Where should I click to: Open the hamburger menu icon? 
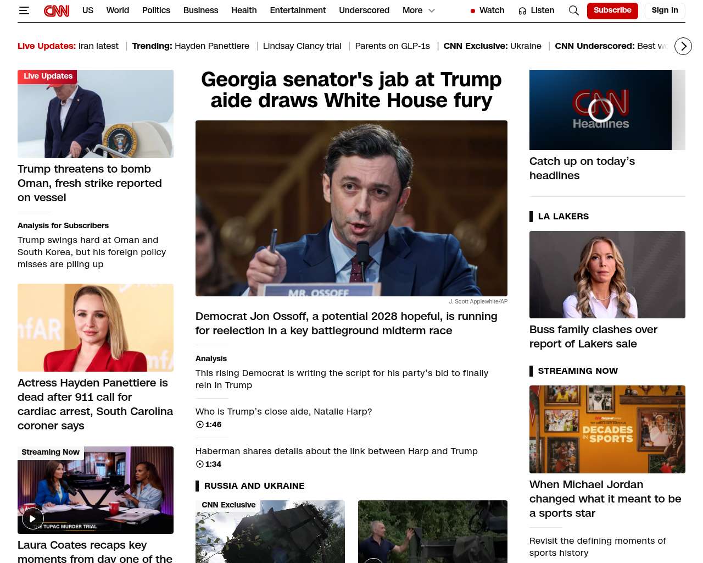(x=24, y=10)
